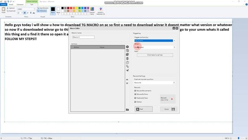The height and width of the screenshot is (140, 248).
Task: Click the Value column header in actions list
Action: pos(102,47)
